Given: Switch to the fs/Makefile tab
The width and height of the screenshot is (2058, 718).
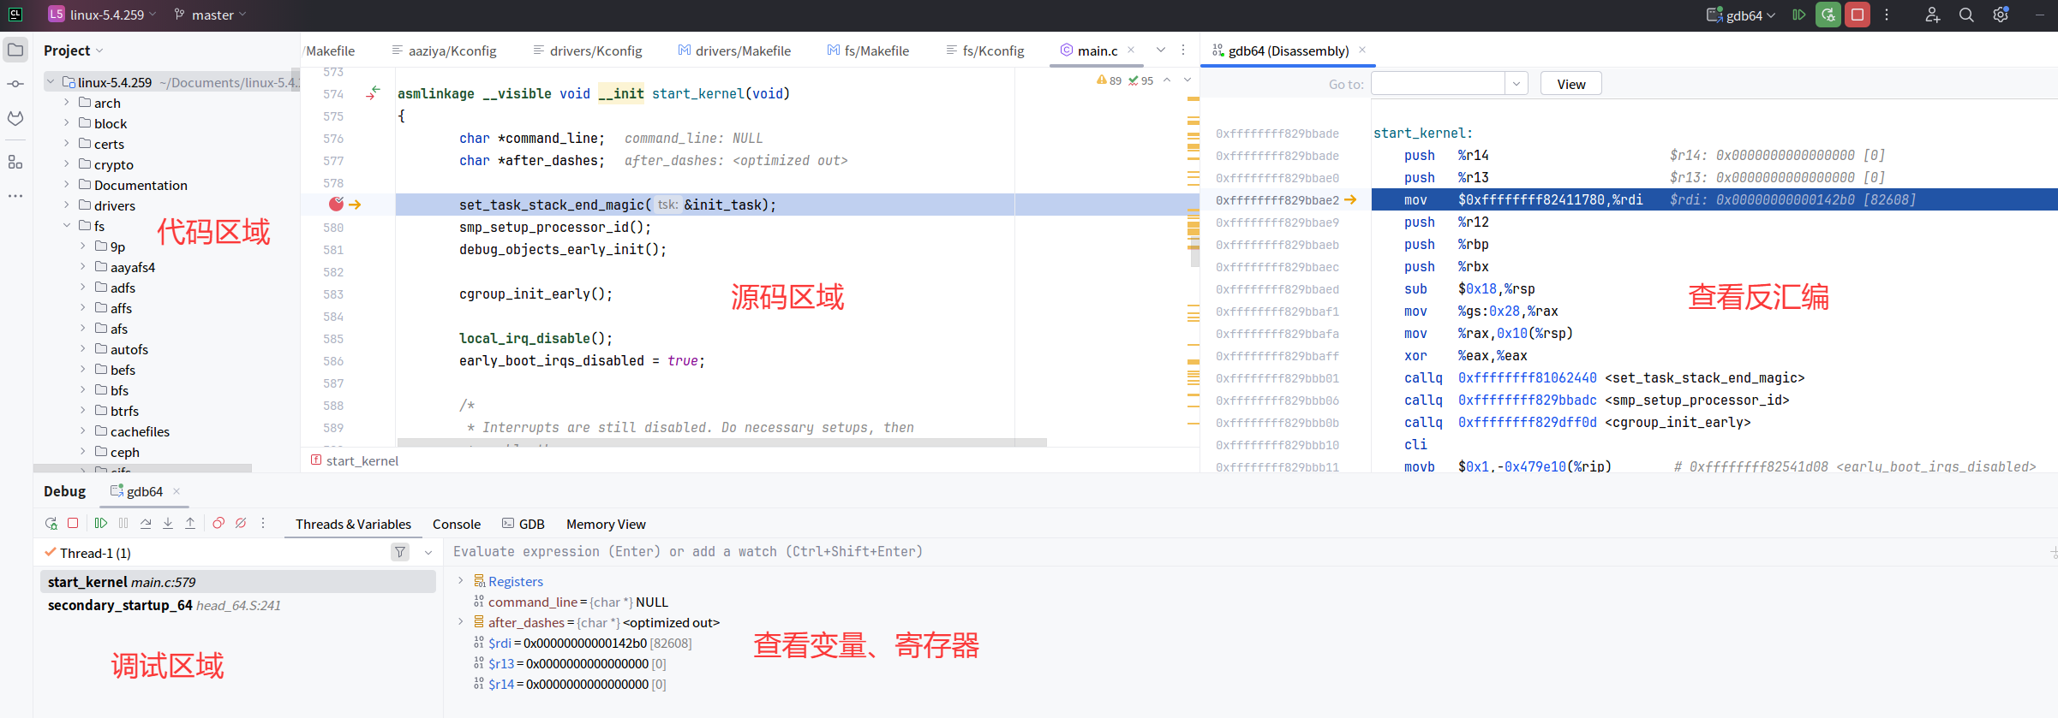Looking at the screenshot, I should (868, 50).
